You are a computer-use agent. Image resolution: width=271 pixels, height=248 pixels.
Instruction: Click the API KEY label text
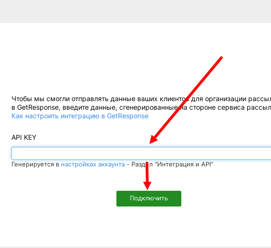24,137
